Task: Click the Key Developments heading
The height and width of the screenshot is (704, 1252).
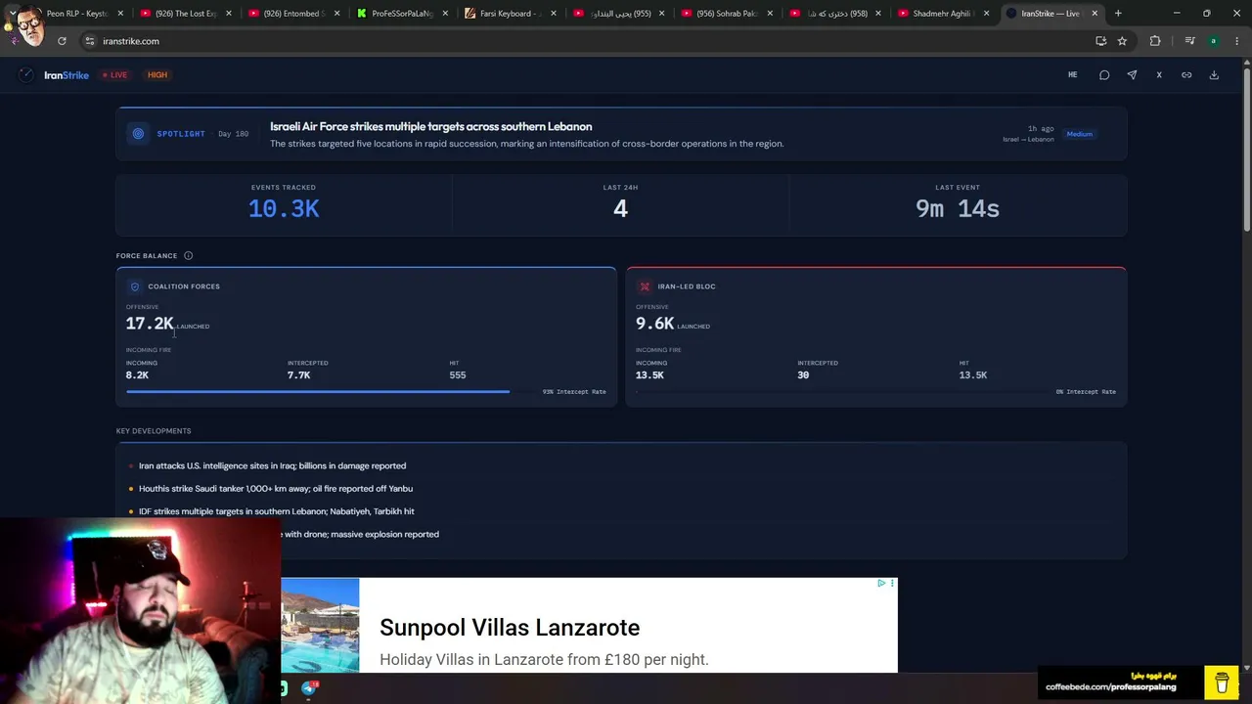Action: click(x=154, y=431)
